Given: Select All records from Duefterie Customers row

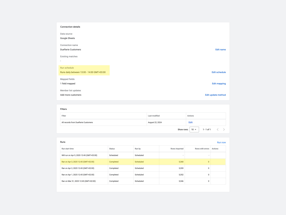Looking at the screenshot, I should point(143,122).
